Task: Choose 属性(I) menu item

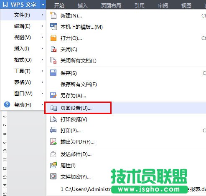Action: click(126, 165)
